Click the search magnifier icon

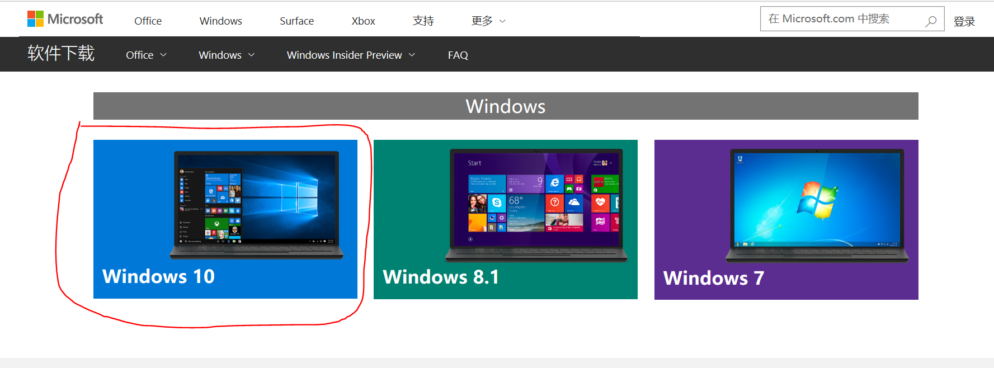coord(931,21)
